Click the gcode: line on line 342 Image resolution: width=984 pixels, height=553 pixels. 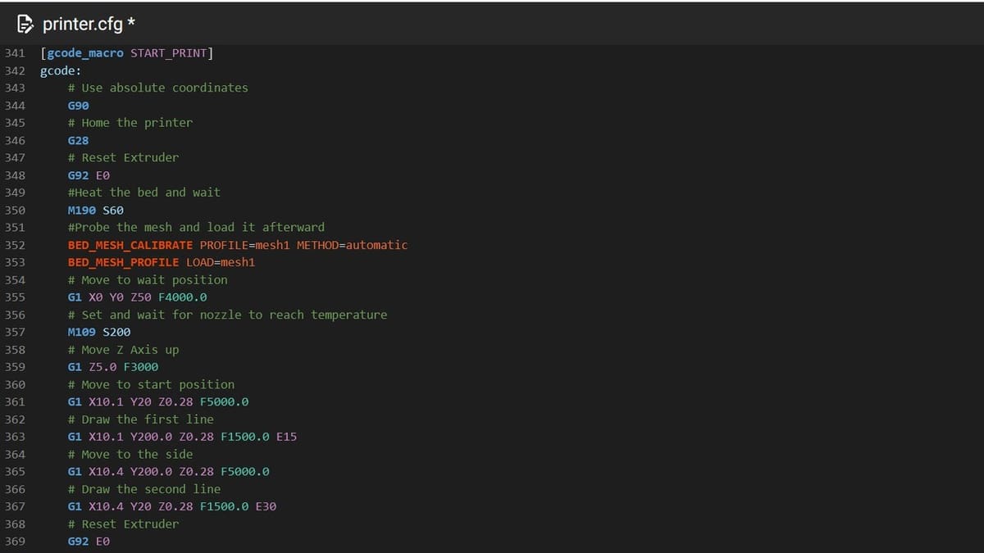(61, 70)
